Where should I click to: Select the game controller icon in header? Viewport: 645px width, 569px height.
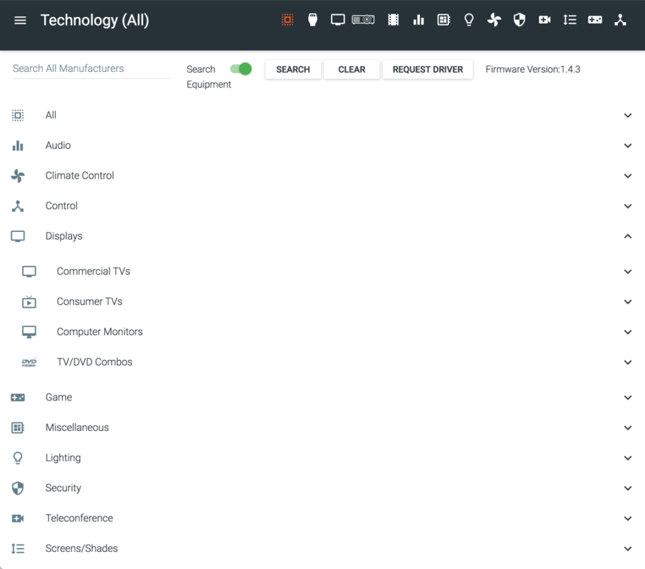pos(594,20)
